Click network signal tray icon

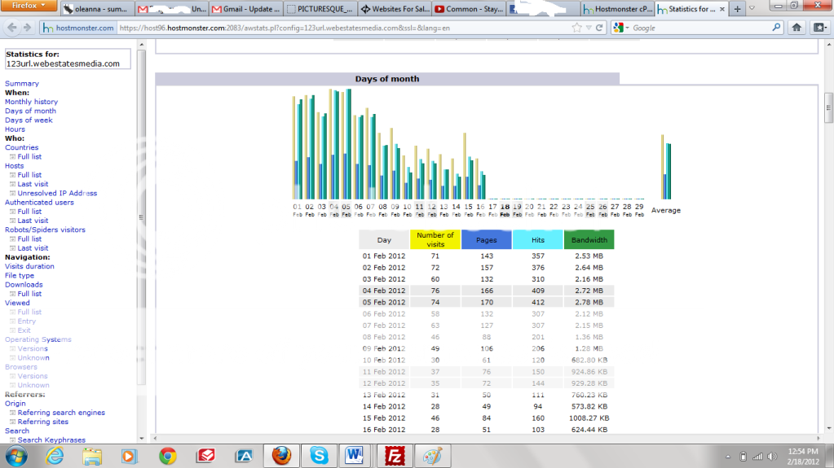pos(758,457)
